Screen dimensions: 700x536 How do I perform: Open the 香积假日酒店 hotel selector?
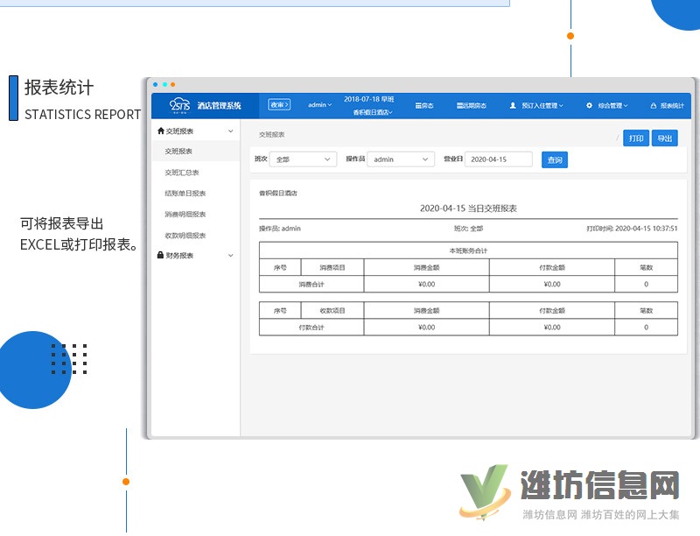tap(373, 112)
